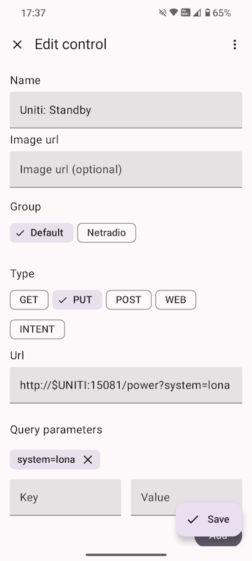Choose the PUT request type
The image size is (252, 561).
click(77, 300)
